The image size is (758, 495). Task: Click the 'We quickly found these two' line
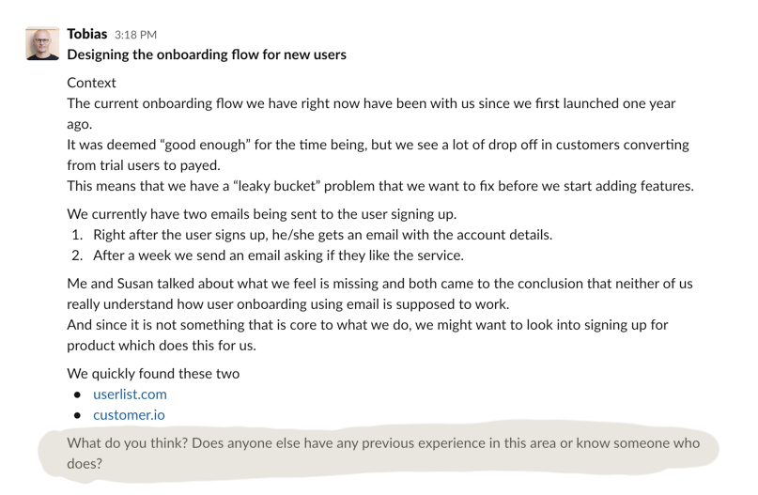pos(153,374)
